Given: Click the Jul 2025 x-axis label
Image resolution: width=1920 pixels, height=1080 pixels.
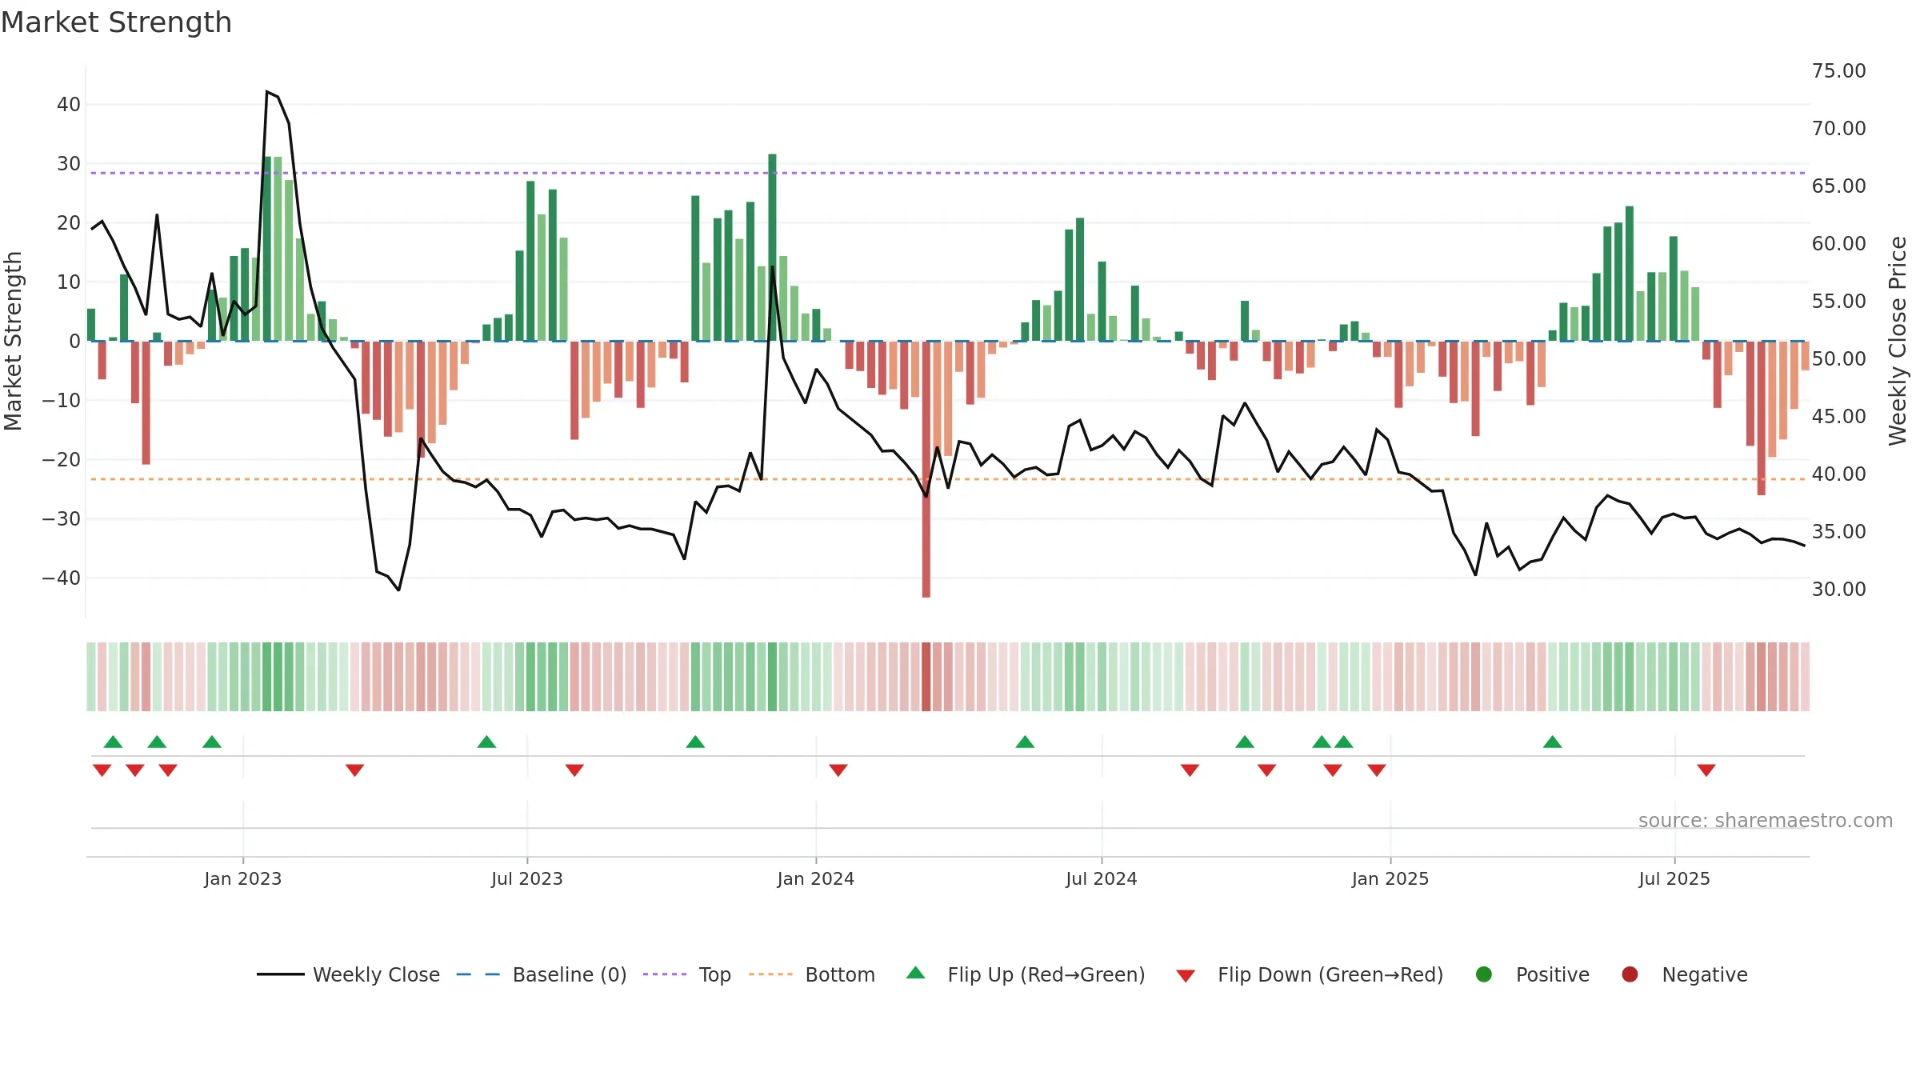Looking at the screenshot, I should coord(1674,878).
